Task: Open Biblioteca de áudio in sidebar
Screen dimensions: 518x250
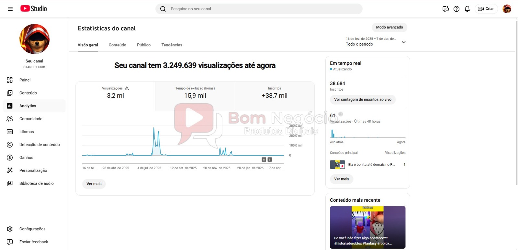Action: tap(36, 183)
